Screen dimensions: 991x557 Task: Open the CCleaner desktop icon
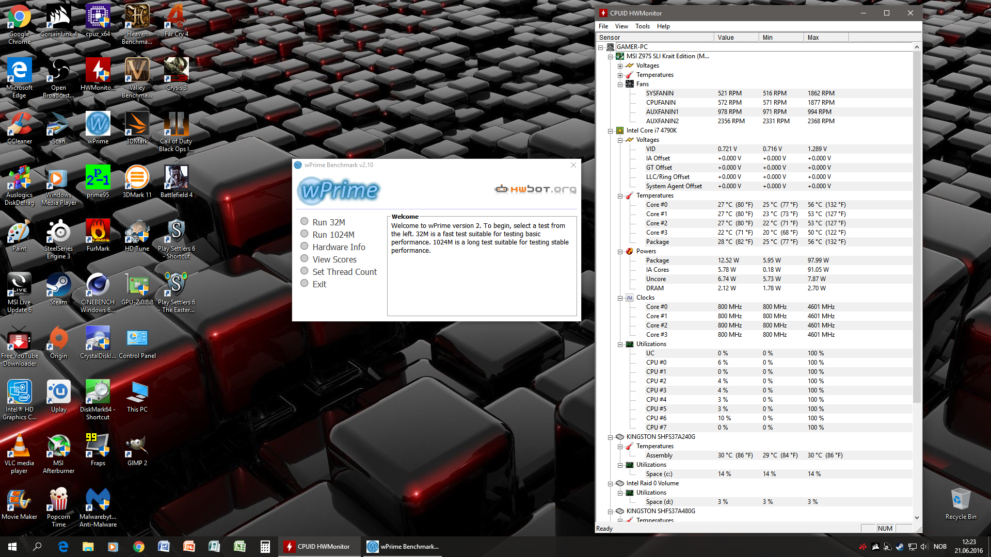click(x=20, y=128)
